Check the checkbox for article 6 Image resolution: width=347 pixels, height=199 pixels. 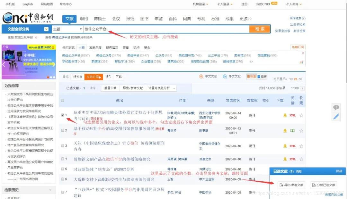click(x=63, y=179)
